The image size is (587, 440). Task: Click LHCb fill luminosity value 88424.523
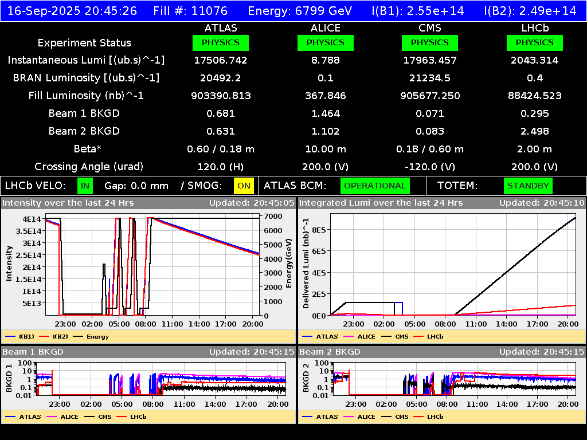pyautogui.click(x=535, y=96)
